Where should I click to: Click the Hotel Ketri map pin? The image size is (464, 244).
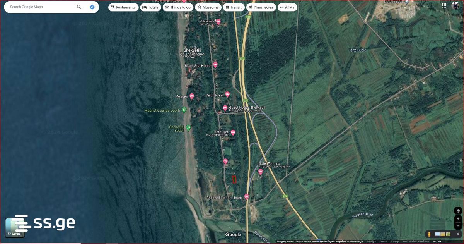pos(233,133)
